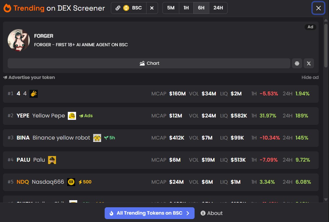
Task: Click the info icon beside About
Action: point(203,213)
